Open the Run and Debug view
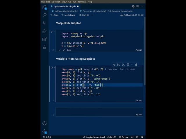This screenshot has height=139, width=186. point(44,31)
